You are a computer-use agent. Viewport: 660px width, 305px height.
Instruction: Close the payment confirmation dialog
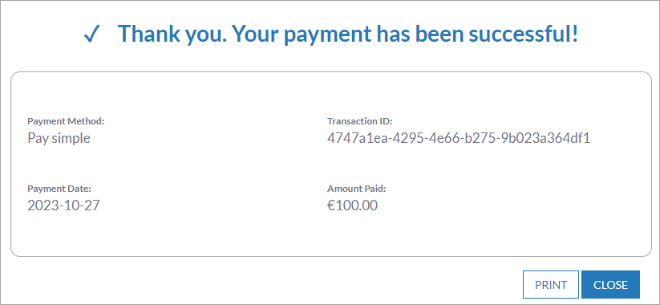pyautogui.click(x=610, y=285)
